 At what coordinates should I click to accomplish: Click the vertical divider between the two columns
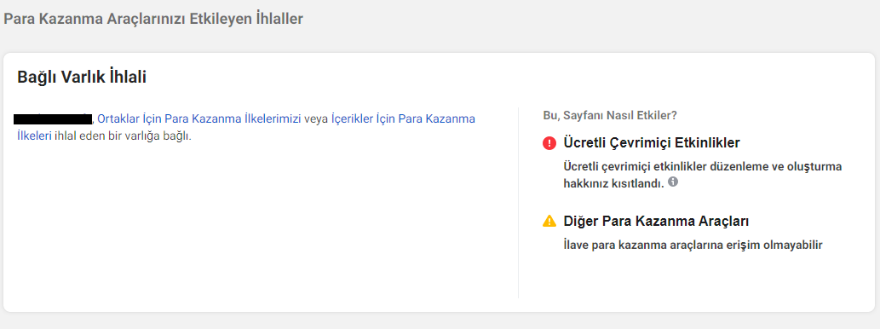pos(518,203)
